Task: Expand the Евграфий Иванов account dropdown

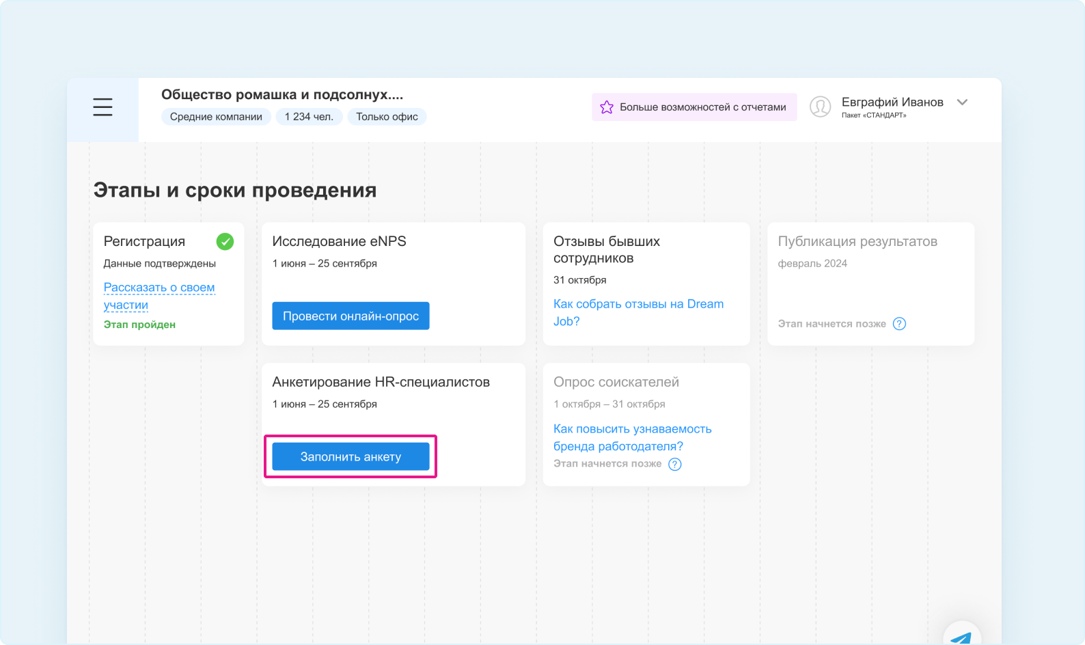Action: (962, 102)
